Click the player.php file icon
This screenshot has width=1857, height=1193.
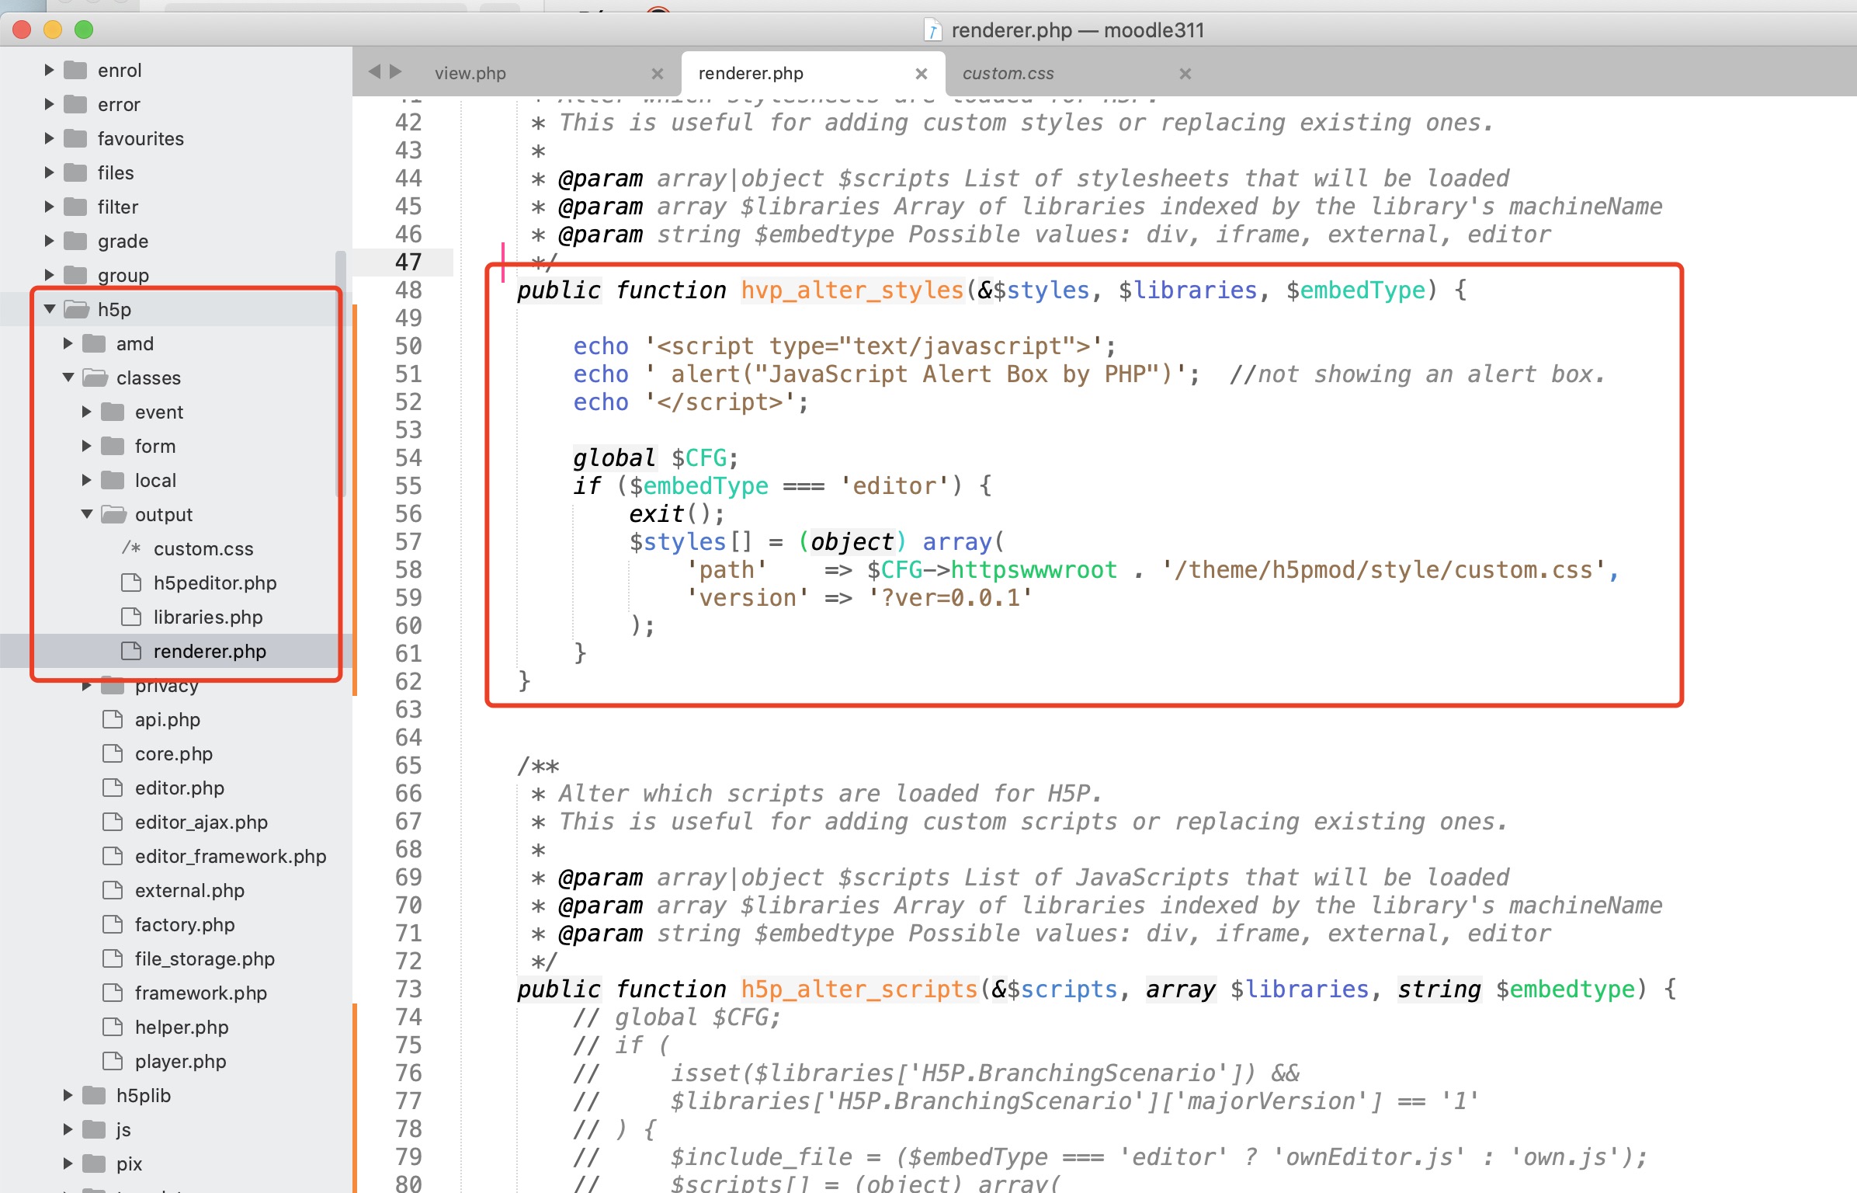(x=113, y=1062)
